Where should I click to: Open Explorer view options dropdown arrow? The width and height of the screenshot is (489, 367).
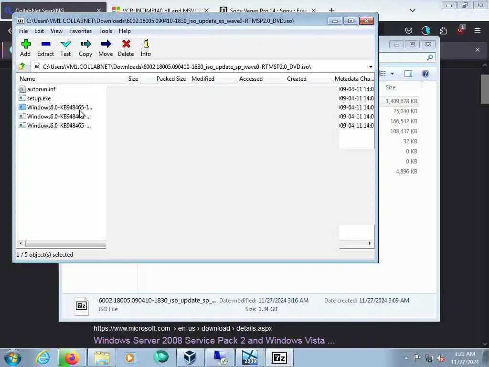click(393, 74)
